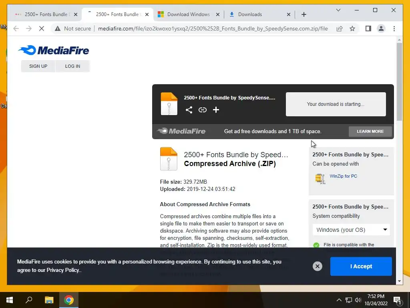Open File Explorer from taskbar
This screenshot has width=410, height=308.
[49, 300]
